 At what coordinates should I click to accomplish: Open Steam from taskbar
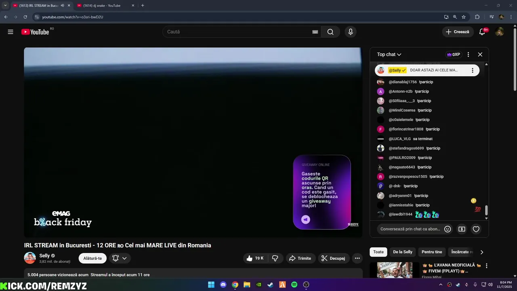[x=271, y=285]
